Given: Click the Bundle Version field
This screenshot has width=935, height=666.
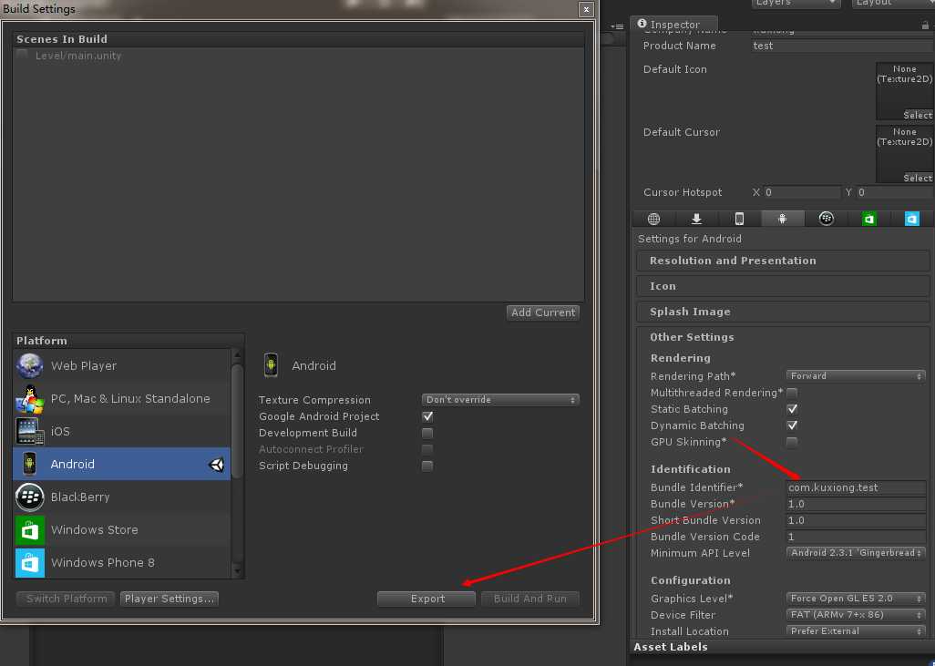Looking at the screenshot, I should tap(856, 504).
